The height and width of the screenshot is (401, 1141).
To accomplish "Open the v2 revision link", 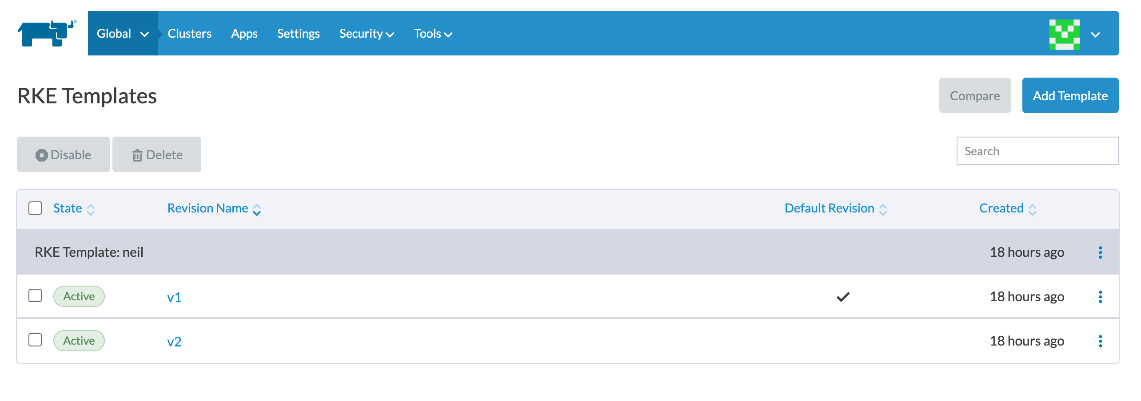I will click(x=174, y=342).
